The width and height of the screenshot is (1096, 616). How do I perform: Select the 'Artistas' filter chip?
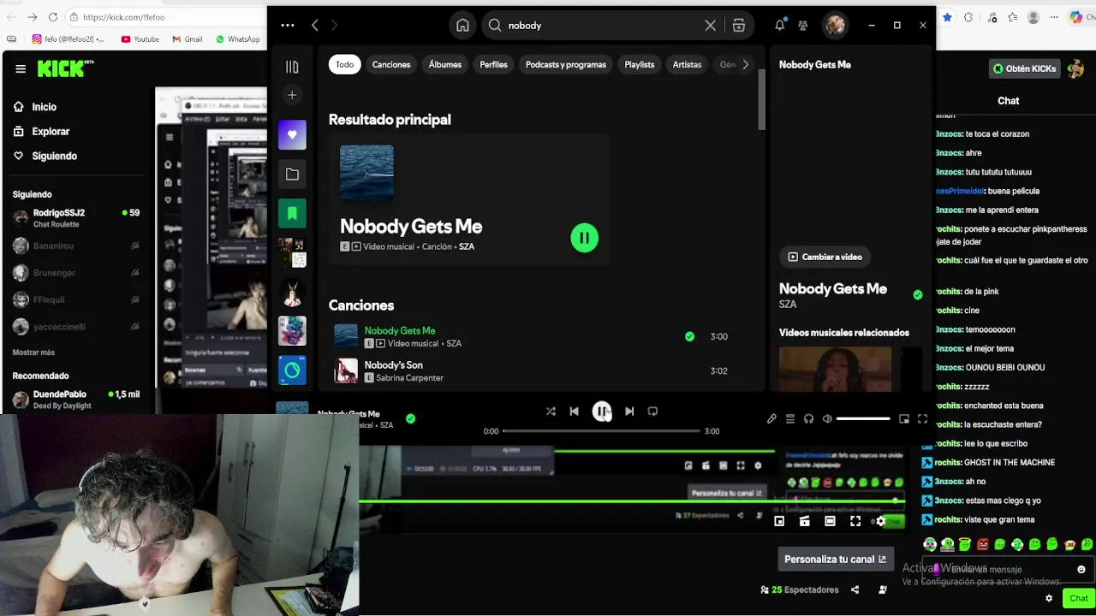pyautogui.click(x=687, y=64)
